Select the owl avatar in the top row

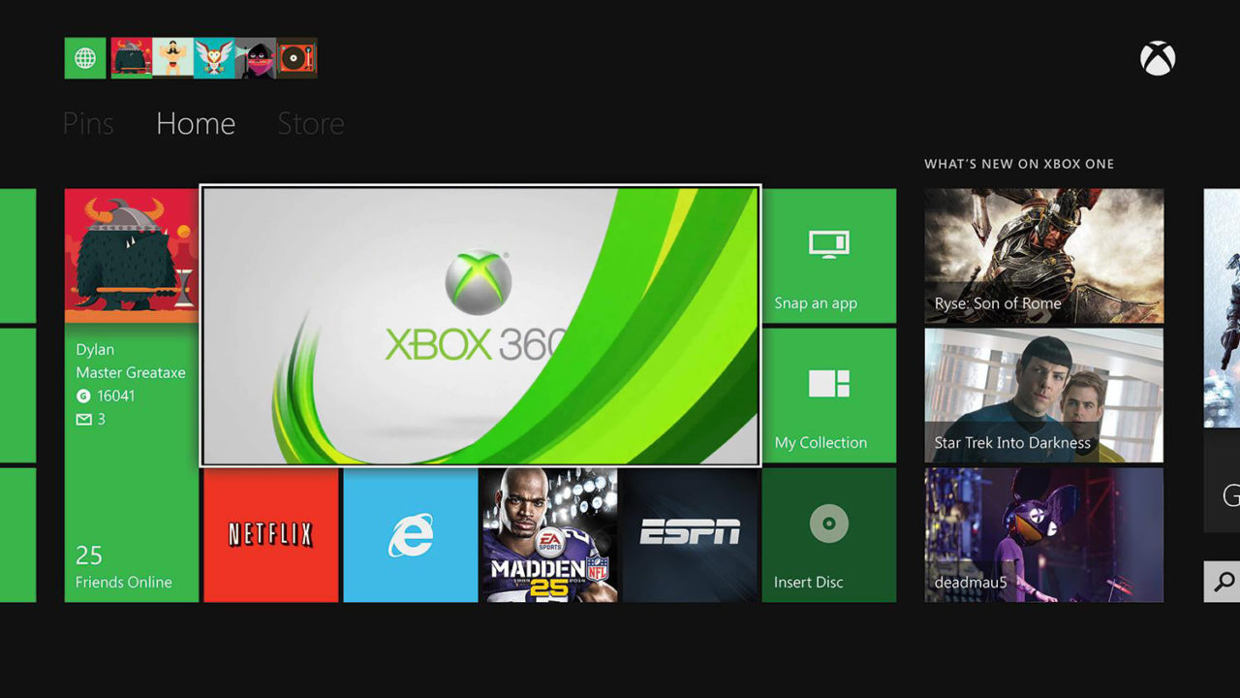click(x=214, y=58)
